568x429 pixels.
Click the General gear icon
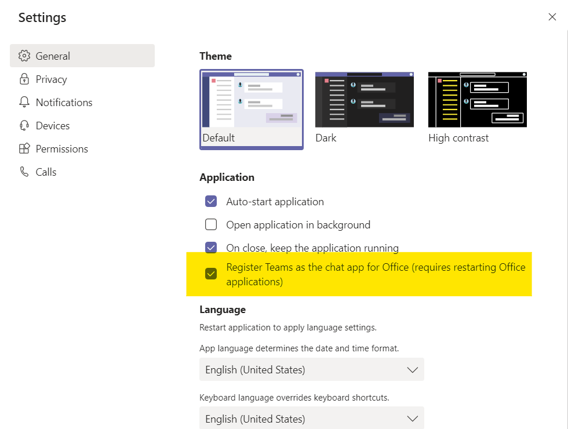point(24,56)
